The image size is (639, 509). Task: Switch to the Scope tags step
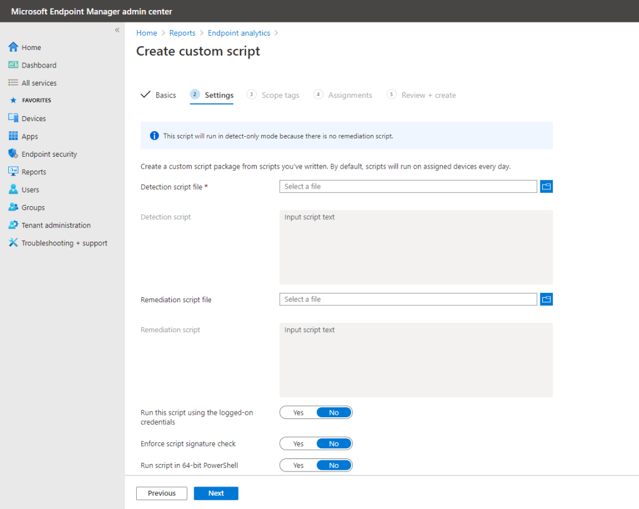click(280, 95)
